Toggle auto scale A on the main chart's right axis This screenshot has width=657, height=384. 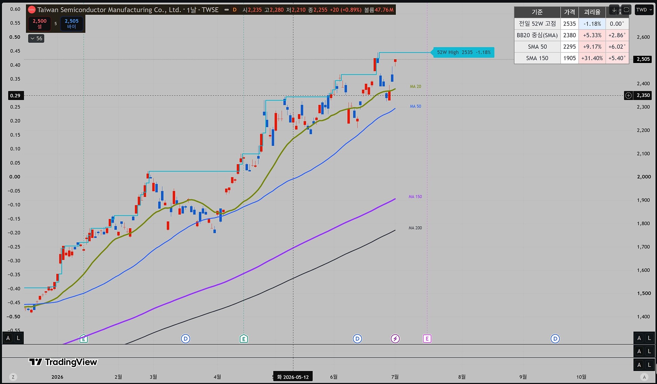(639, 338)
